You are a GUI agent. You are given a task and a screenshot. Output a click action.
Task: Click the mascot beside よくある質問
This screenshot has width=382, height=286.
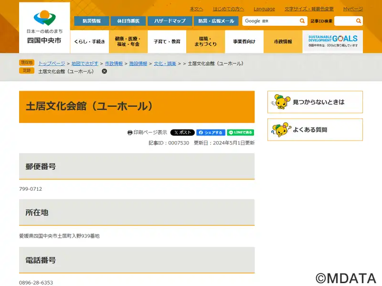pos(281,130)
